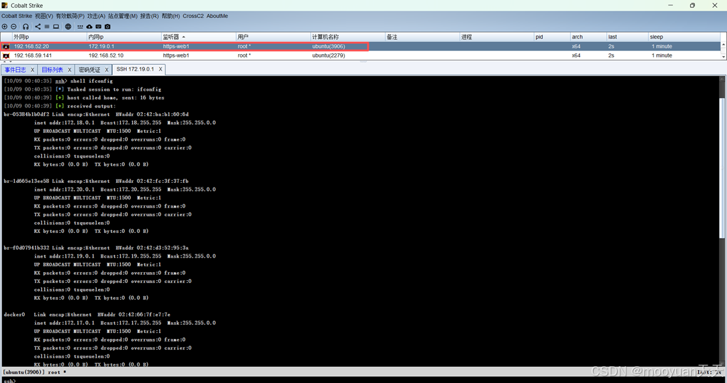This screenshot has height=383, width=727.
Task: Open the 有效载荷(P) menu
Action: click(x=70, y=16)
